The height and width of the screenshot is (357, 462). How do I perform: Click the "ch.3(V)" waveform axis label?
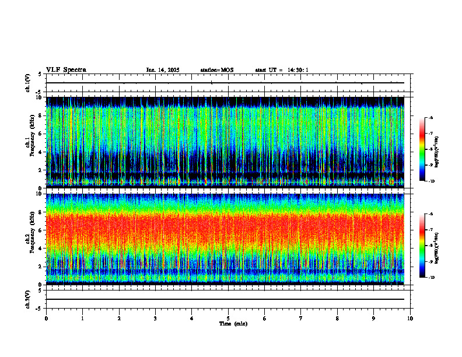(x=27, y=299)
